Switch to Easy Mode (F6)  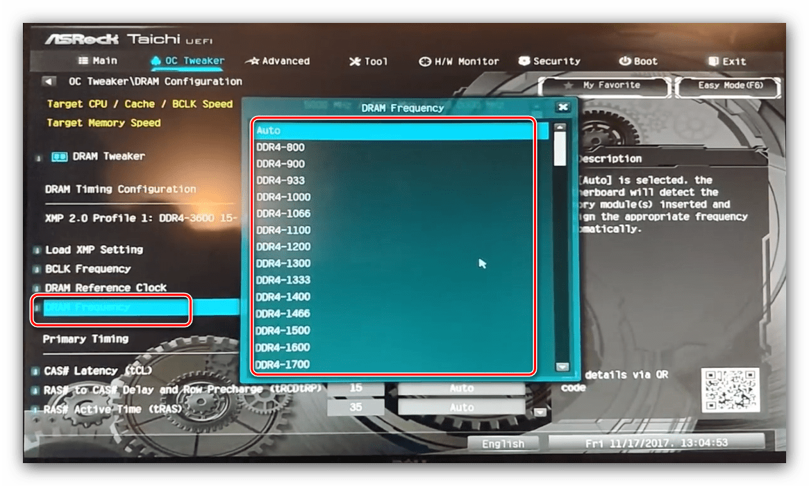pyautogui.click(x=730, y=86)
